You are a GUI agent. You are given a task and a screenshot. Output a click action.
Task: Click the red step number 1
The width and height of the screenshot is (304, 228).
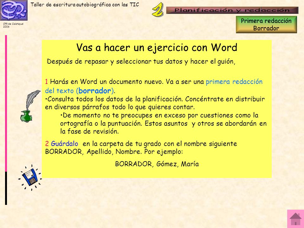pos(47,82)
